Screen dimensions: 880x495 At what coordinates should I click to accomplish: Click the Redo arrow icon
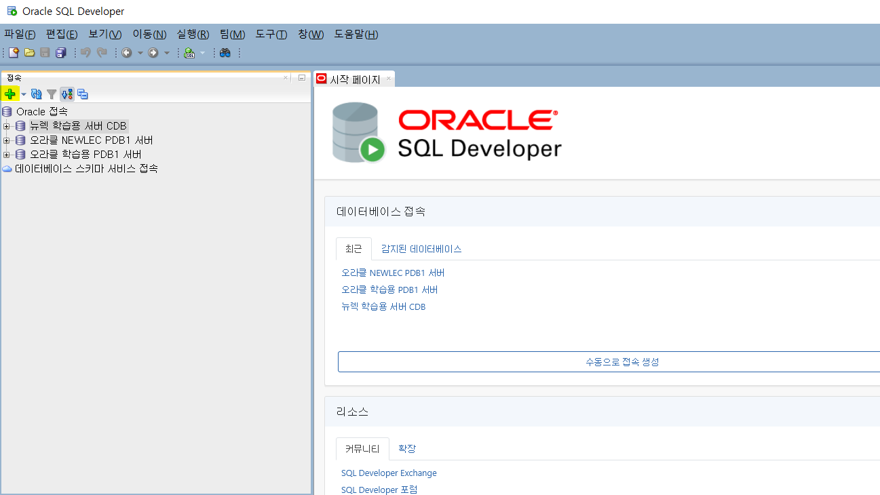(102, 52)
